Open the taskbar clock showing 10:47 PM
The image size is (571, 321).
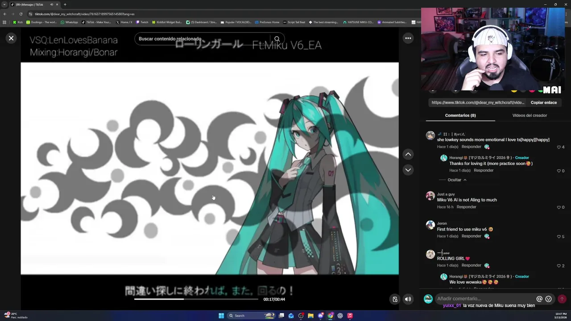coord(561,316)
